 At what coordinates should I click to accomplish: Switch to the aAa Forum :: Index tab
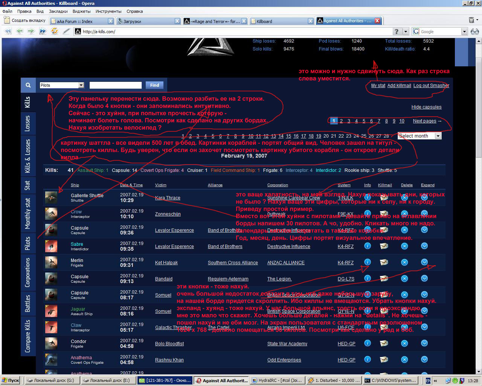click(x=82, y=21)
